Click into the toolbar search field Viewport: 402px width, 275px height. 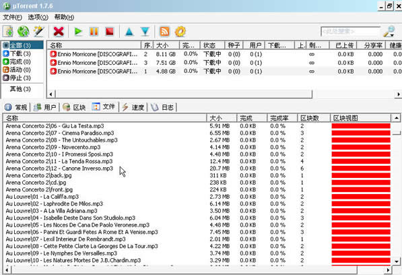click(350, 32)
